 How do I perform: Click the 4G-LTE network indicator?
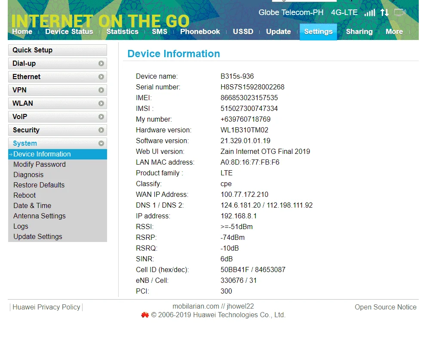[x=344, y=12]
